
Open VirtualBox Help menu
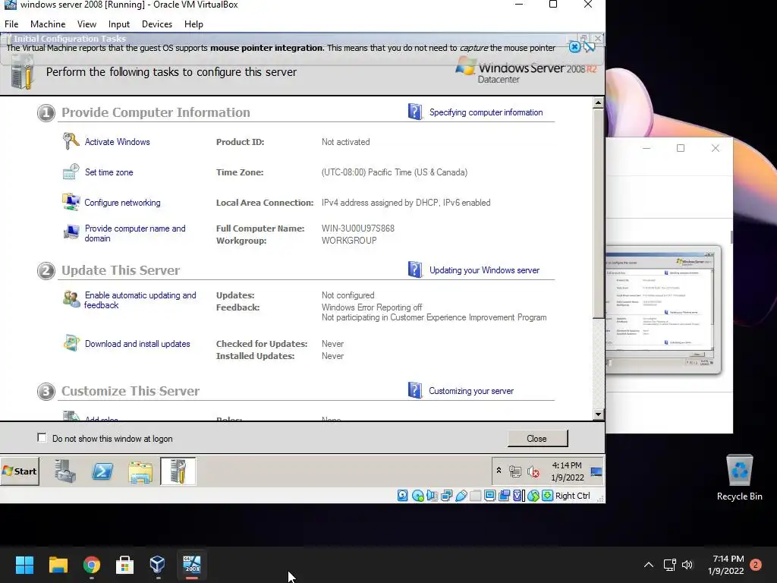193,24
